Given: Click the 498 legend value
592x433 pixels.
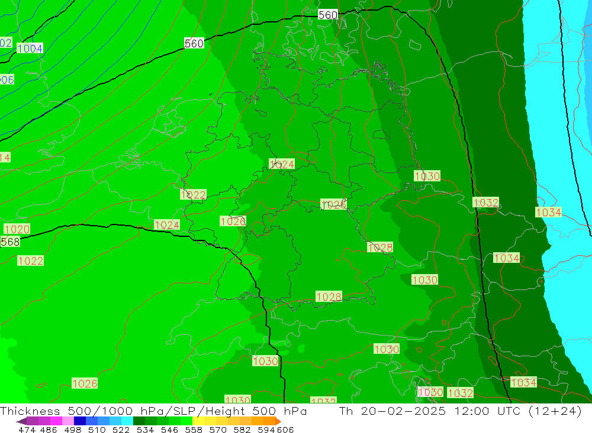Looking at the screenshot, I should (72, 429).
